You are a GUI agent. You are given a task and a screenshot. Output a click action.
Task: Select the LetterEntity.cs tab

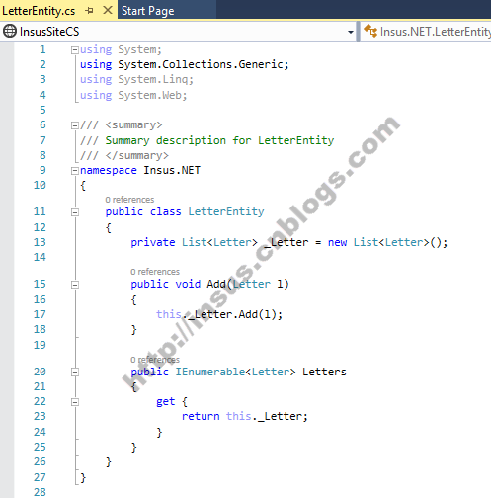coord(39,11)
